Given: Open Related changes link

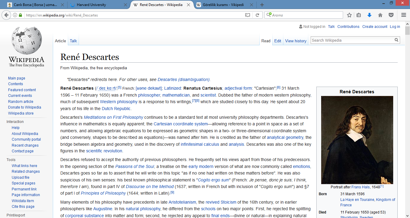Looking at the screenshot, I should 26,172.
